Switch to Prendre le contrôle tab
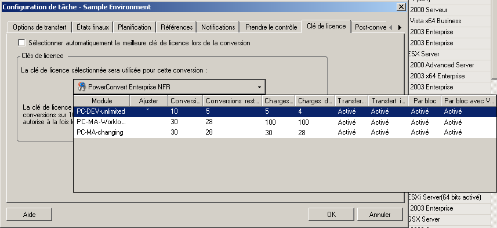The height and width of the screenshot is (228, 497). pyautogui.click(x=271, y=27)
